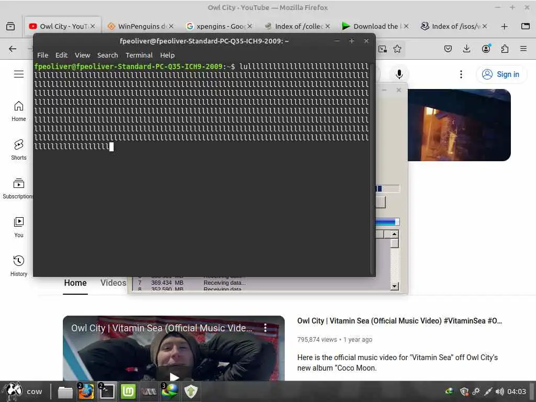Open the Terminal menu in terminal window
This screenshot has height=402, width=536.
pyautogui.click(x=139, y=55)
